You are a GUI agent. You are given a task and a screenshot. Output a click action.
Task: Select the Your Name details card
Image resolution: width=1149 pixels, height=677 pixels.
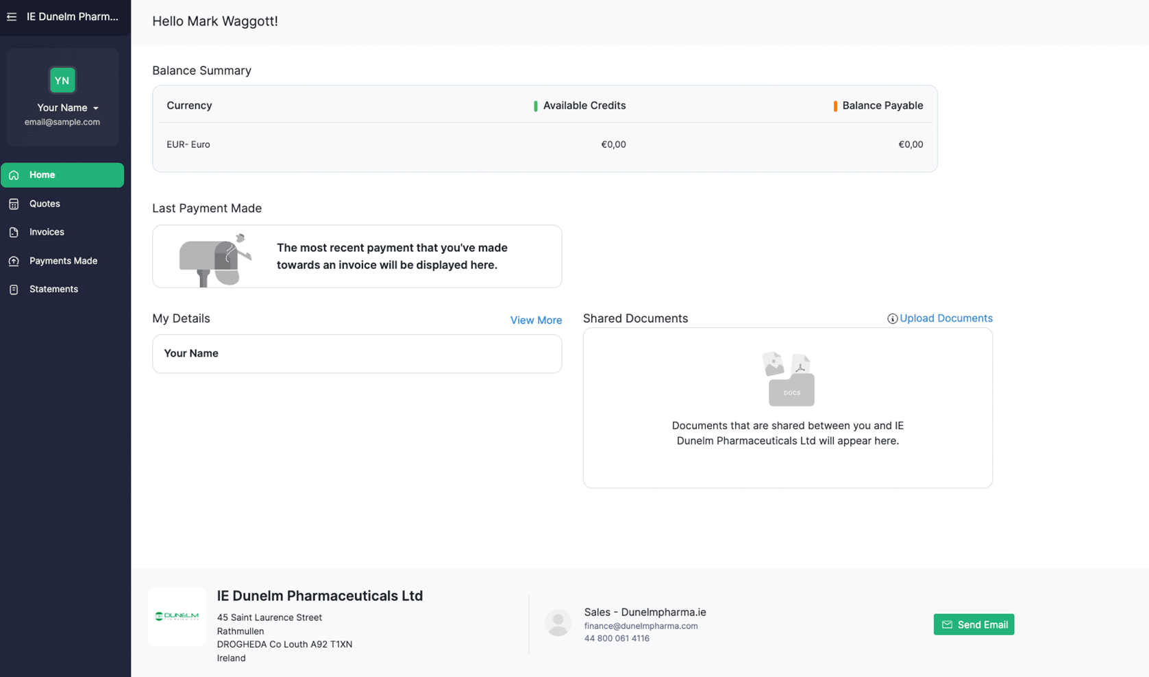[357, 354]
